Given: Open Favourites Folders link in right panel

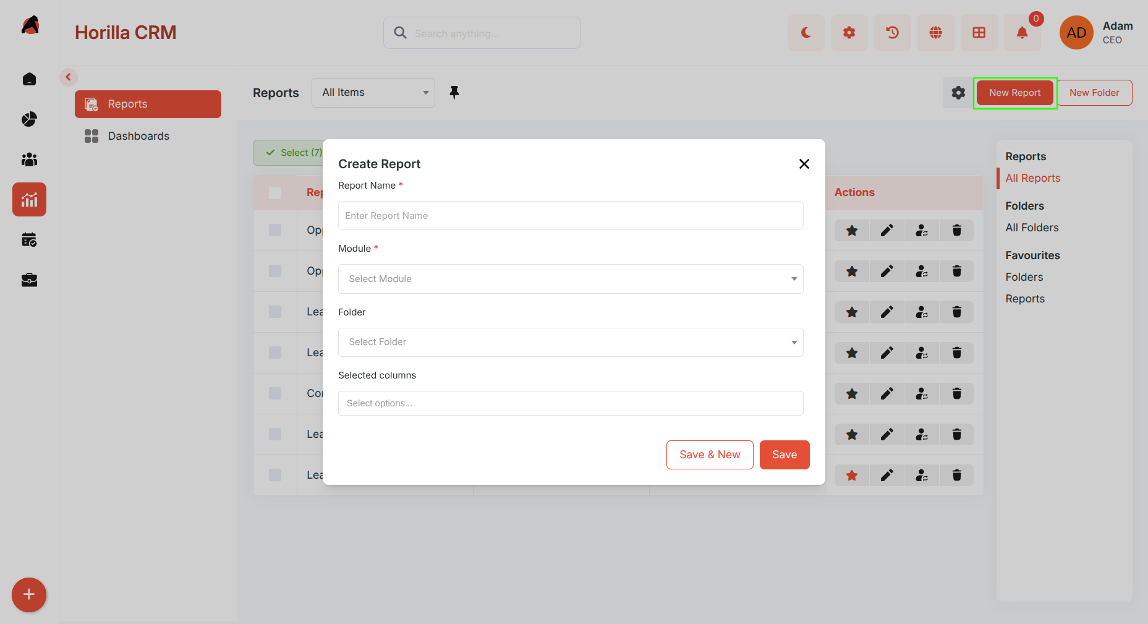Looking at the screenshot, I should tap(1024, 277).
